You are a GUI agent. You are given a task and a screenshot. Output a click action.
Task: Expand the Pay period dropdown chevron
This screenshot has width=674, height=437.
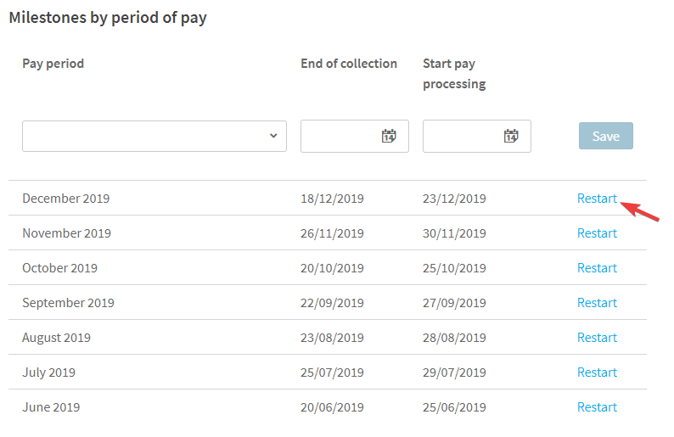[x=273, y=136]
